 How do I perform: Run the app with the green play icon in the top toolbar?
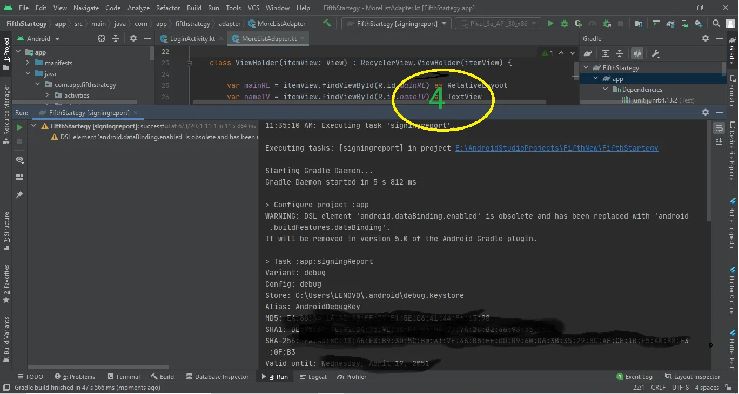click(550, 23)
